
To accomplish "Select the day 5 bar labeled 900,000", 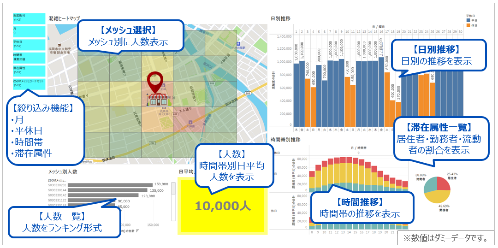I will [x=319, y=96].
